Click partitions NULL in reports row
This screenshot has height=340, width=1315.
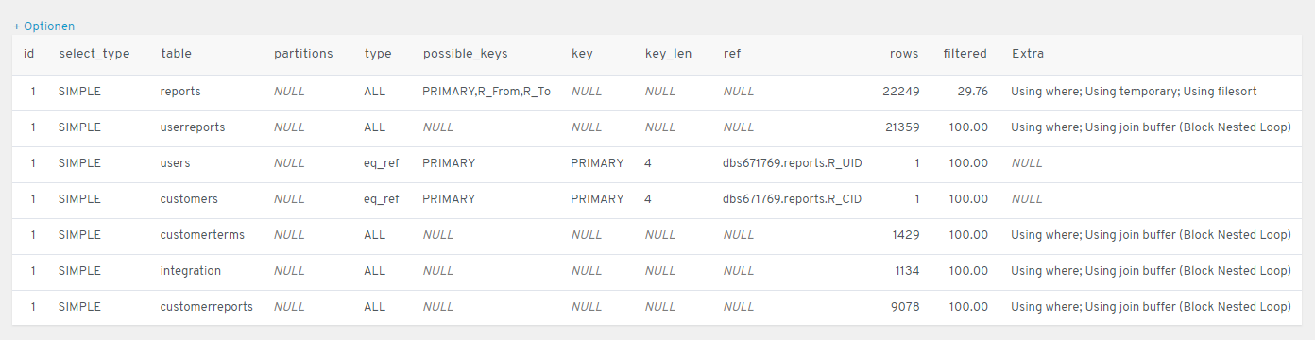point(289,92)
